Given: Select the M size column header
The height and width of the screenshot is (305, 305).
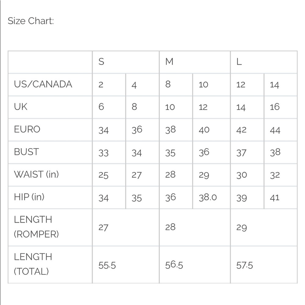Looking at the screenshot, I should (195, 62).
